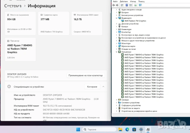190x133 pixels.
Task: Click the universal serial bus devices icon
Action: pos(119,111)
